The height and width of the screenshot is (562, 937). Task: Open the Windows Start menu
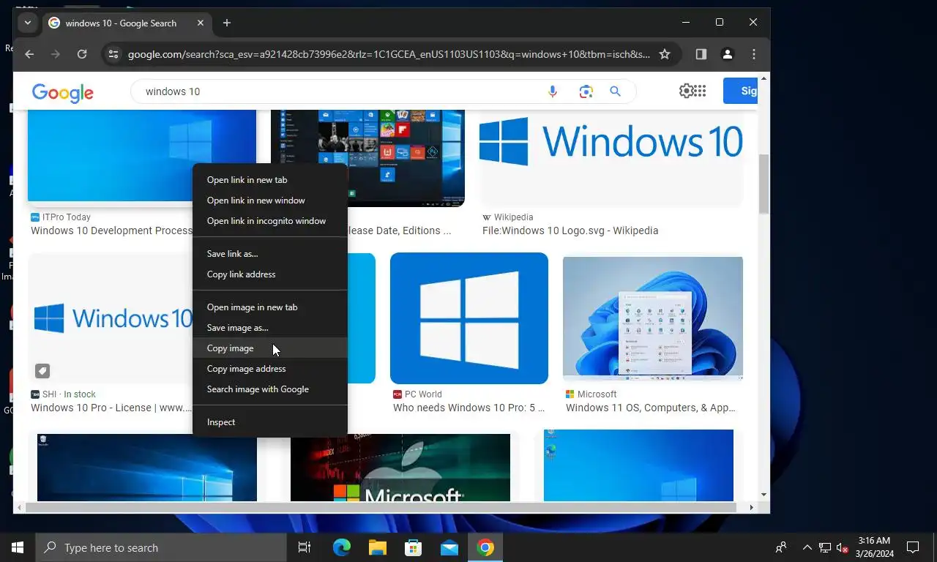click(x=18, y=547)
